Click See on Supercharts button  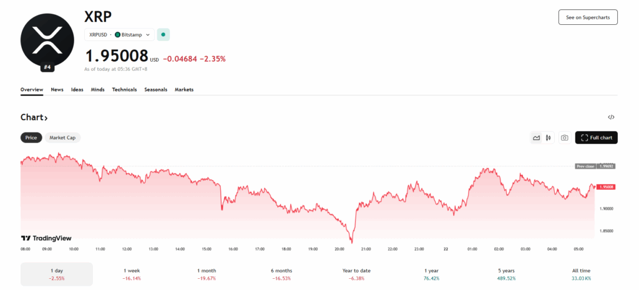(x=587, y=17)
